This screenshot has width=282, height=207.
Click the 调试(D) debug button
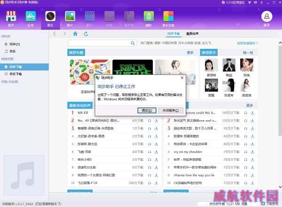click(x=147, y=110)
